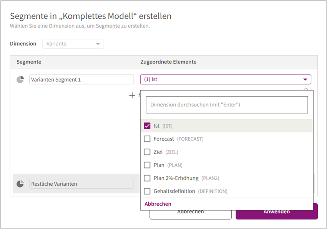Click the dialog Abbrechen button
The image size is (327, 229).
tap(191, 214)
